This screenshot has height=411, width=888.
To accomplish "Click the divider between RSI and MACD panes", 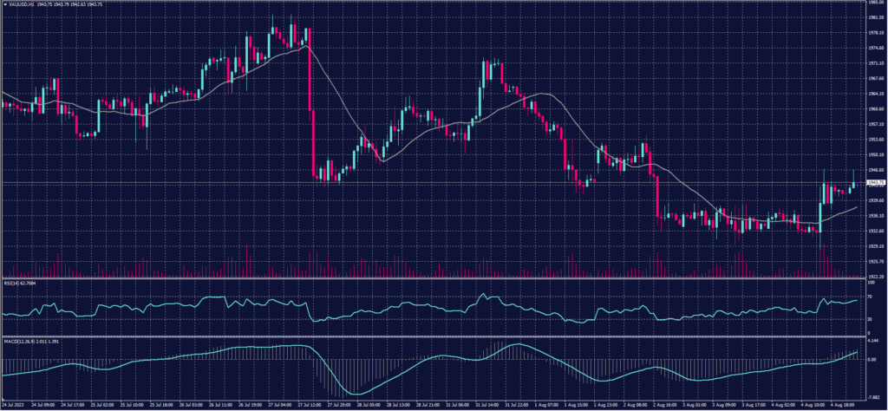I will point(434,336).
